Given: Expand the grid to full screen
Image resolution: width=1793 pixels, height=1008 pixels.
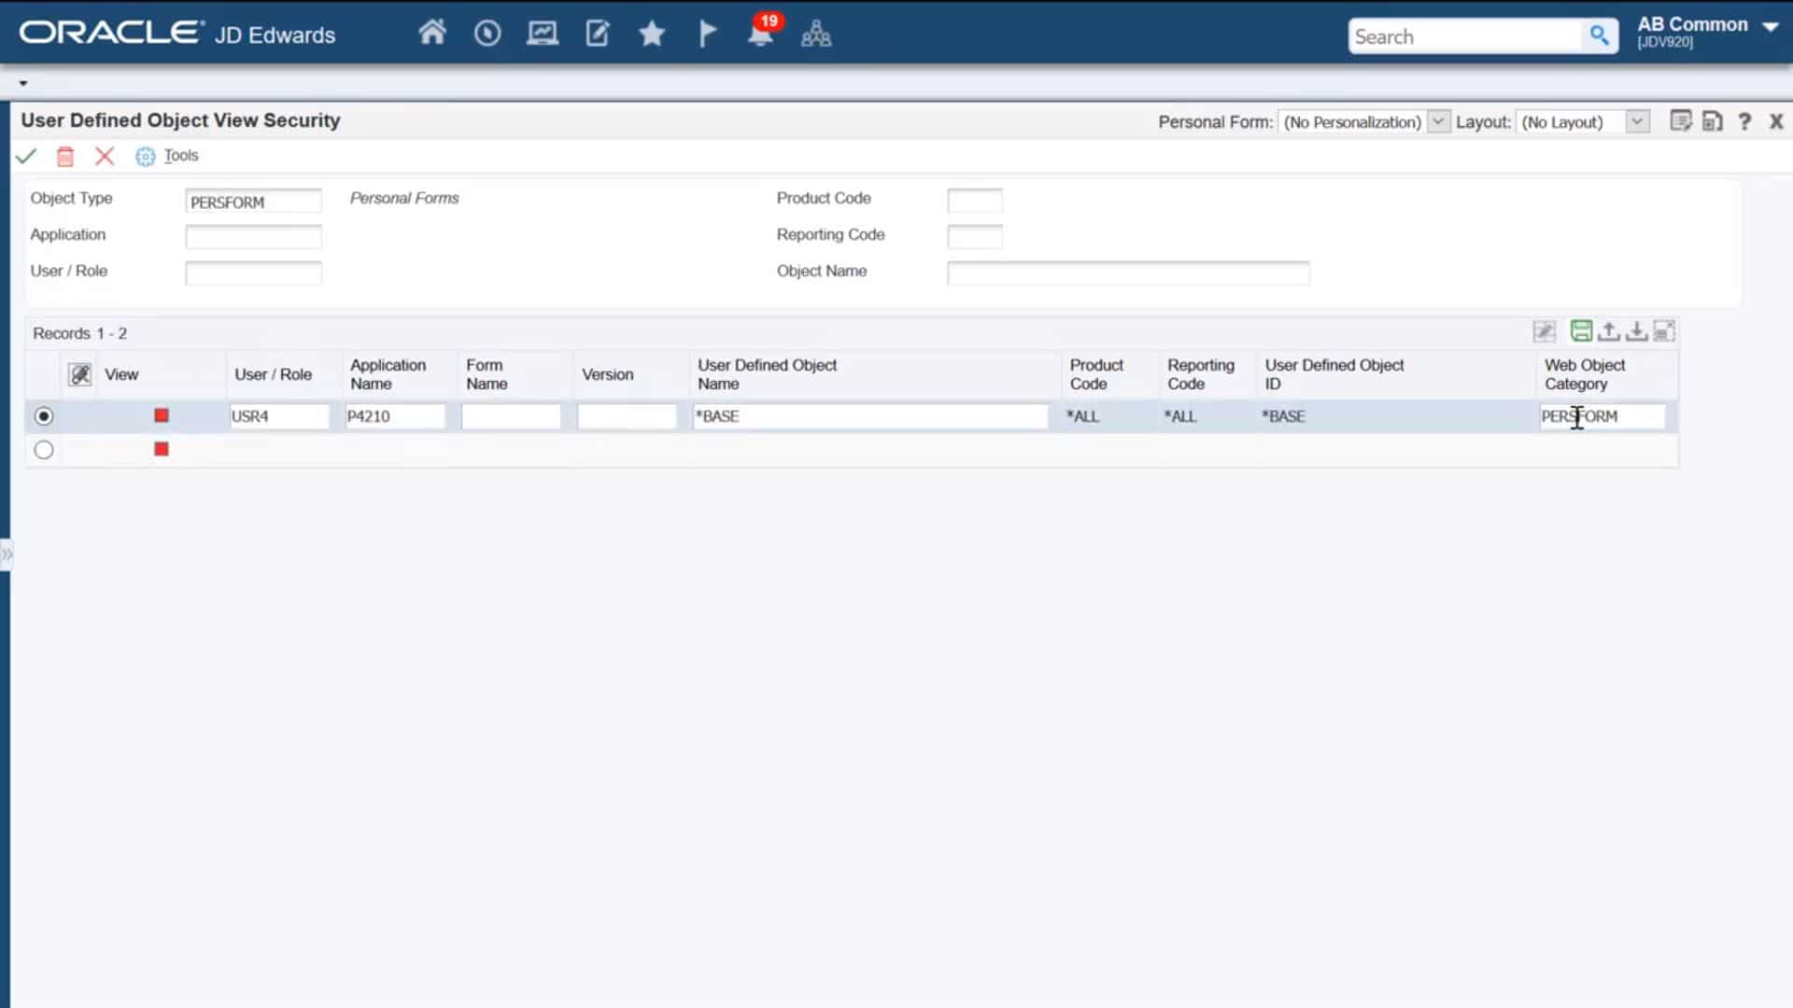Looking at the screenshot, I should pyautogui.click(x=1666, y=330).
